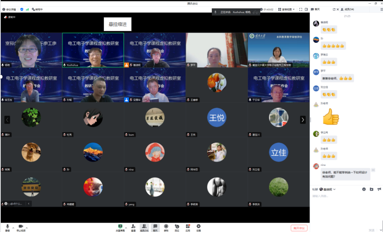This screenshot has height=232, width=383.
Task: Select the orange tulips avatar participant tile
Action: point(216,85)
